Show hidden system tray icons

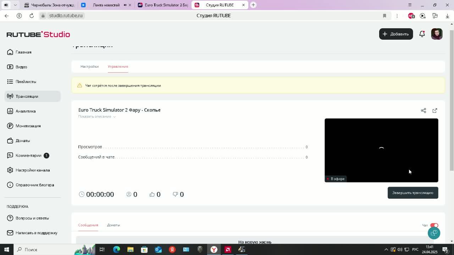[386, 249]
